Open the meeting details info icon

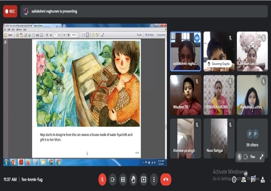(x=234, y=180)
